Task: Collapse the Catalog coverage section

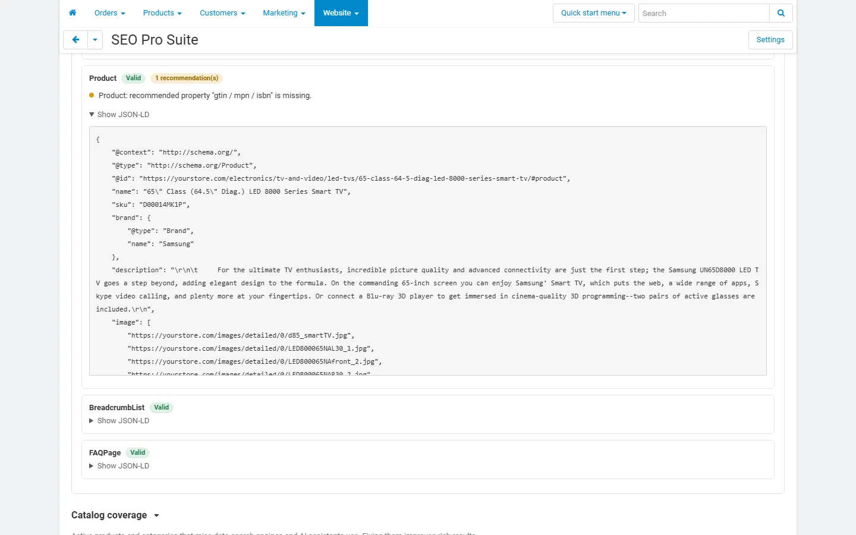Action: pyautogui.click(x=115, y=515)
